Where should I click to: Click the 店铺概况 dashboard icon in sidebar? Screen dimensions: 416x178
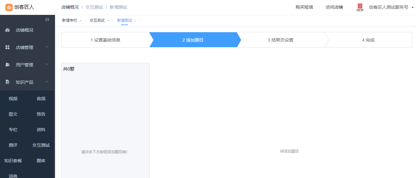point(8,30)
